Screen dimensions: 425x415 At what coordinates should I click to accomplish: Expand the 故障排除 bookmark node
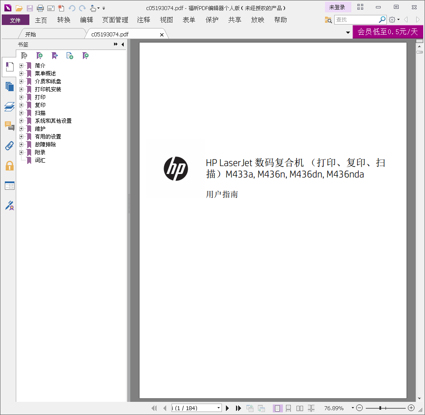pyautogui.click(x=21, y=144)
